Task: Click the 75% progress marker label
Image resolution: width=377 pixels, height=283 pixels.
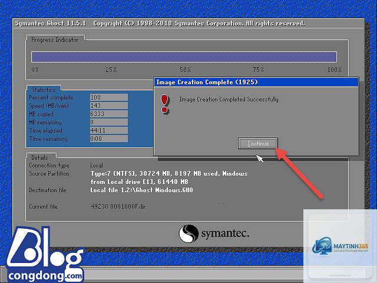Action: [259, 70]
